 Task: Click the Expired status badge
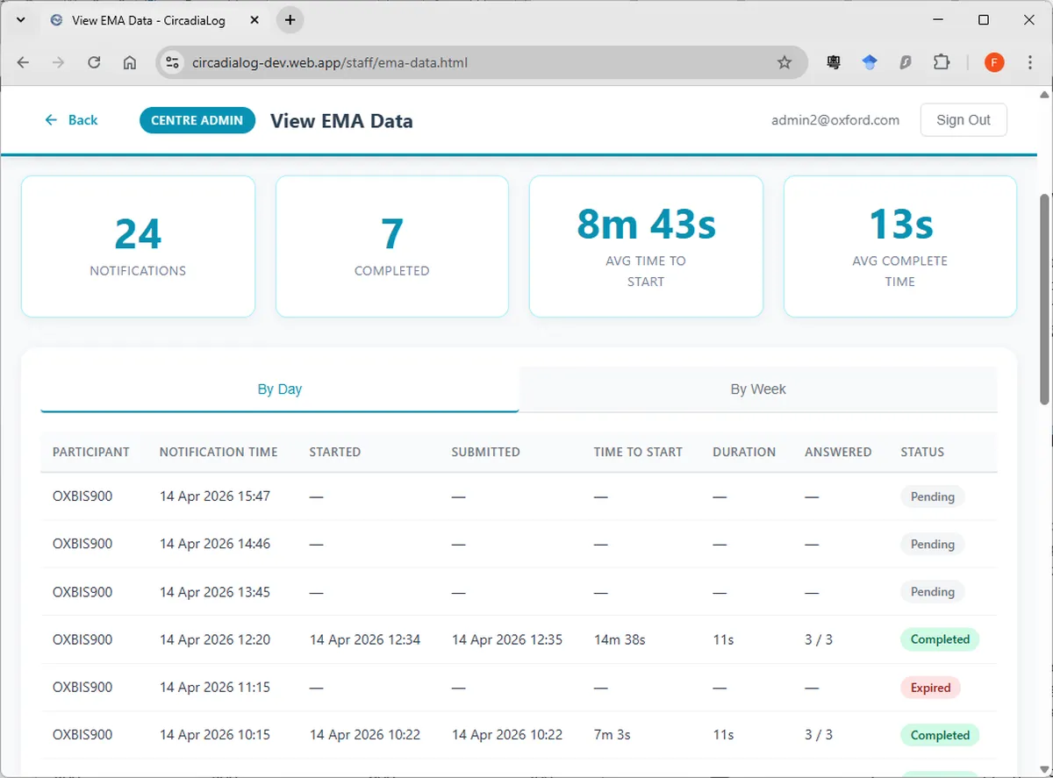(930, 687)
